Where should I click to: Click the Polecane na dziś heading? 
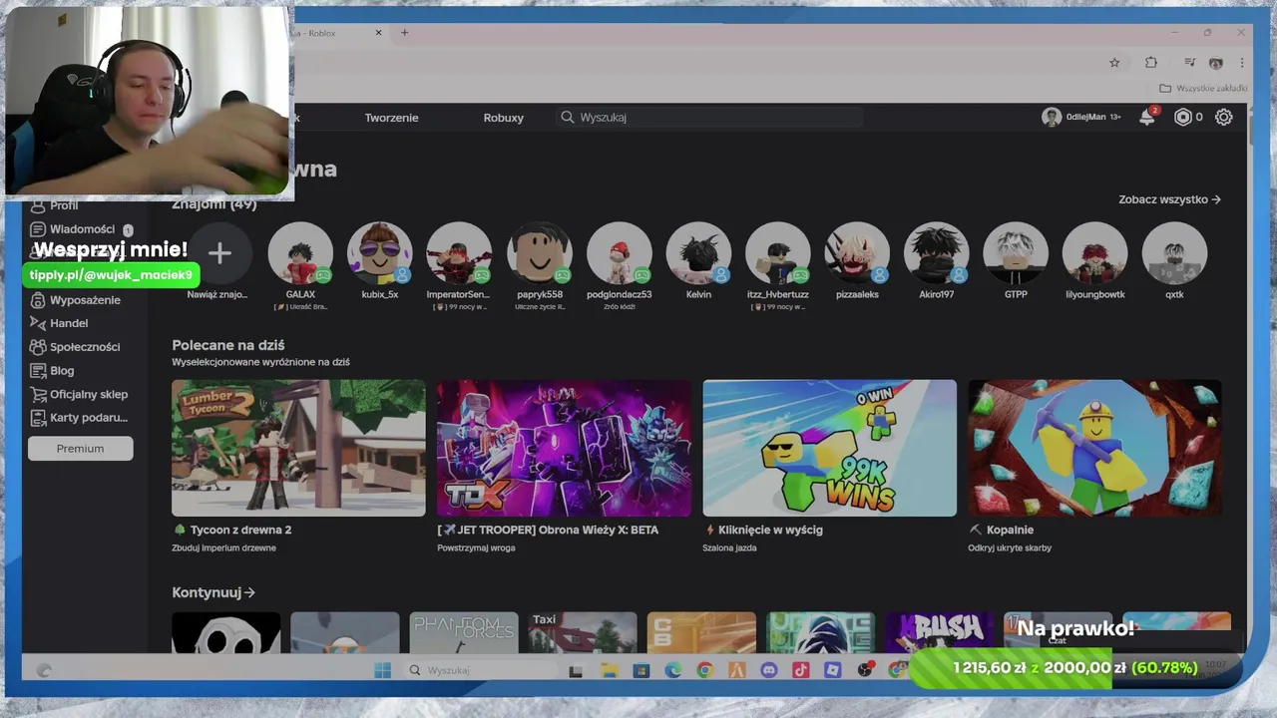coord(228,345)
